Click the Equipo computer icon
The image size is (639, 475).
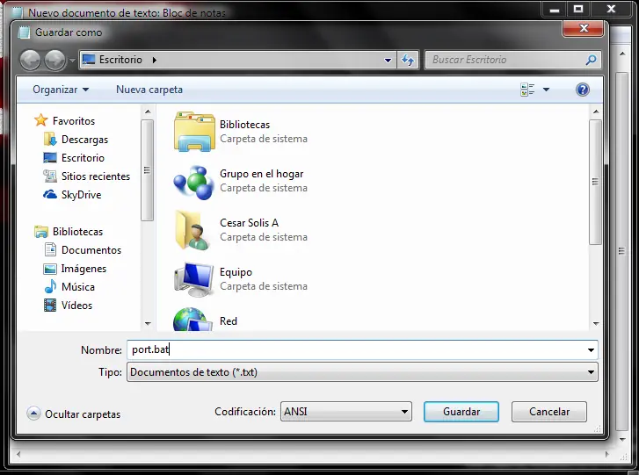(193, 279)
